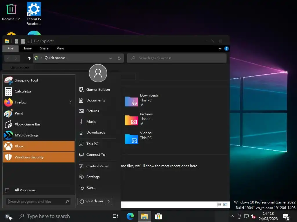Viewport: 297px width, 222px height.
Task: Open Customize Quick Access Toolbar dropdown
Action: tap(28, 41)
